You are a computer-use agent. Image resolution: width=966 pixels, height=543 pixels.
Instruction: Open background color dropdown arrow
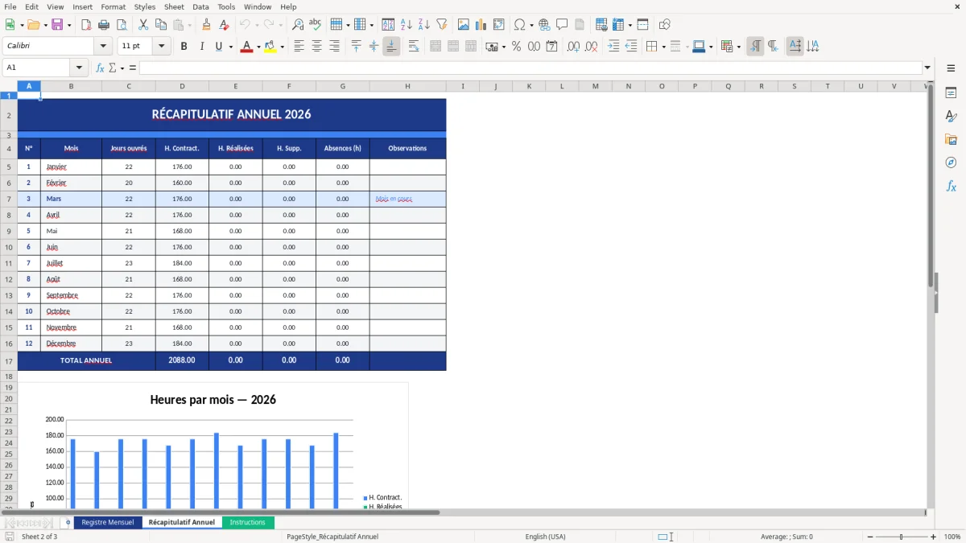[282, 47]
